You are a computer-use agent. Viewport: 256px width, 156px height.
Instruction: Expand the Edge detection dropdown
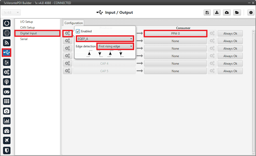pos(115,46)
